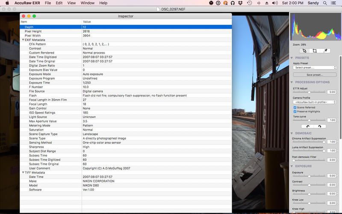Open Time Machine menu bar icon
The width and height of the screenshot is (342, 214).
pos(250,3)
